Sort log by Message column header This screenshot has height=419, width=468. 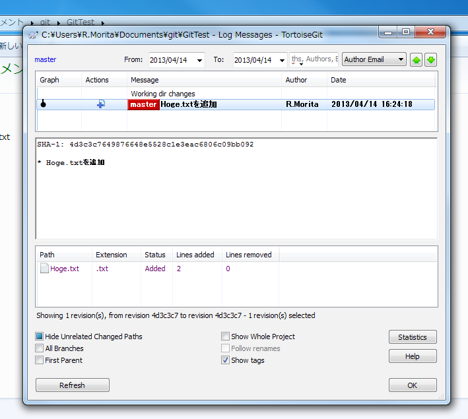[x=204, y=80]
